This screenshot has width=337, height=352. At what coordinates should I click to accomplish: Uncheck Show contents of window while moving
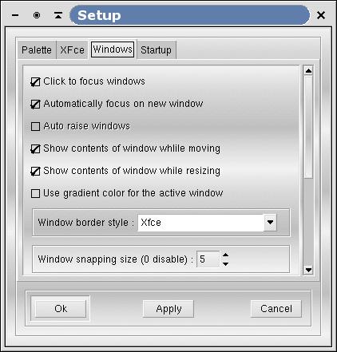[x=35, y=148]
